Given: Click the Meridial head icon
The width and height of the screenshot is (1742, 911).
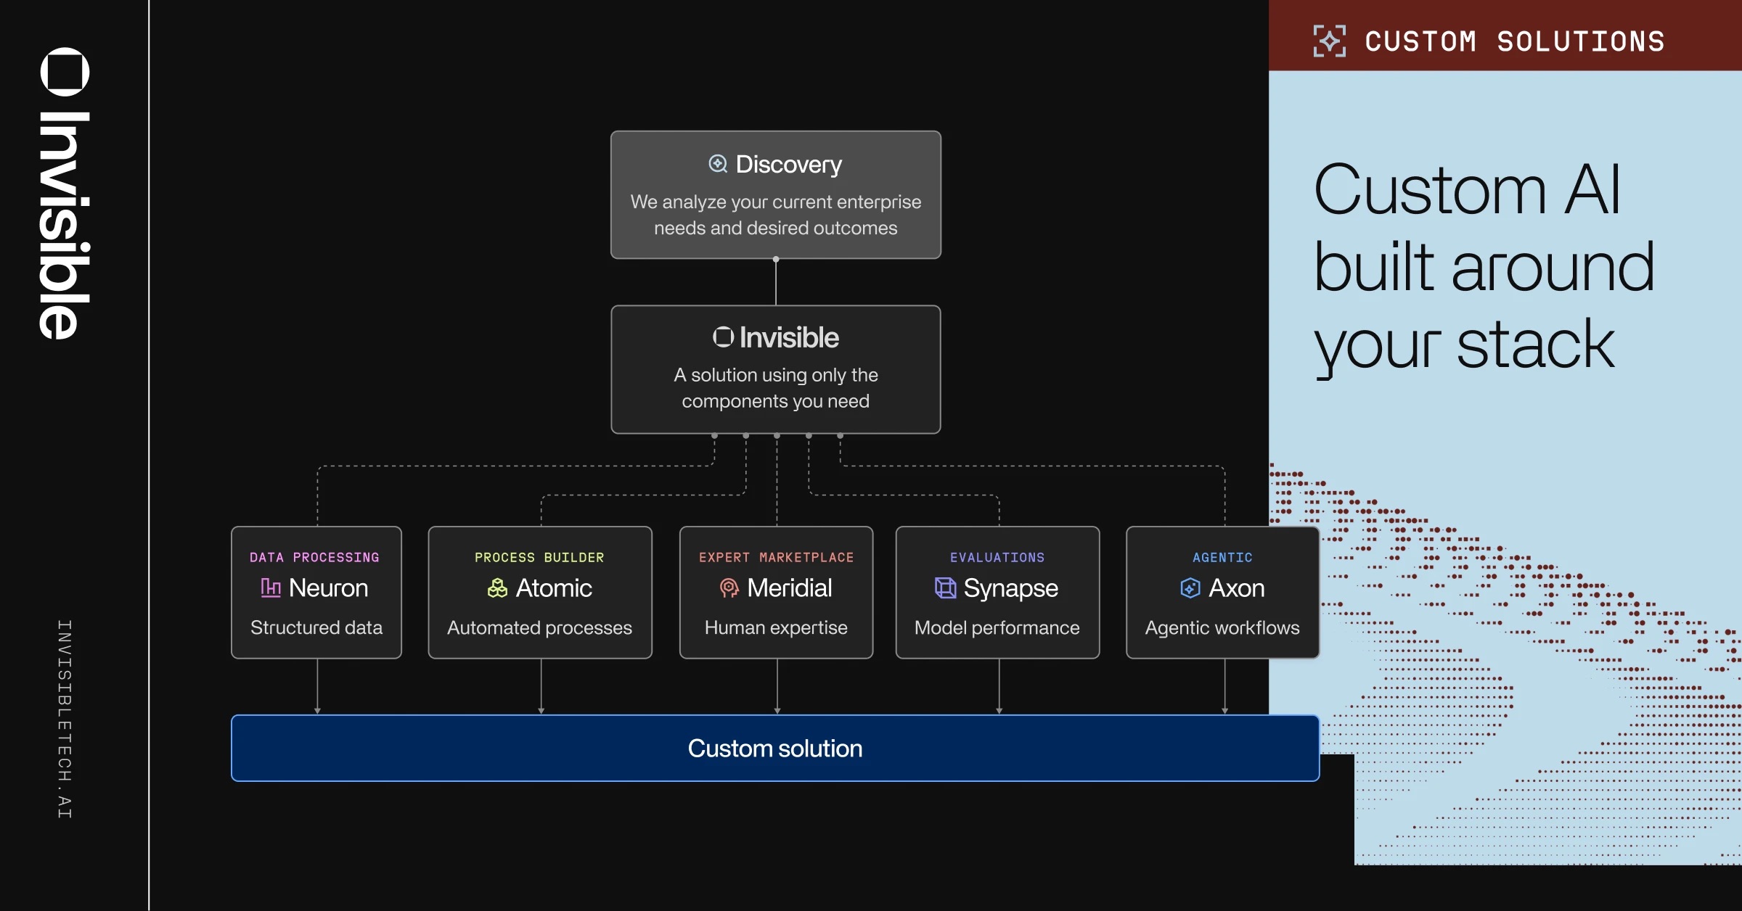Looking at the screenshot, I should click(x=729, y=588).
